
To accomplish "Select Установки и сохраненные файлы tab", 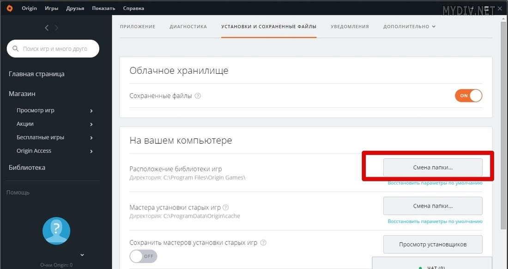I will [269, 27].
